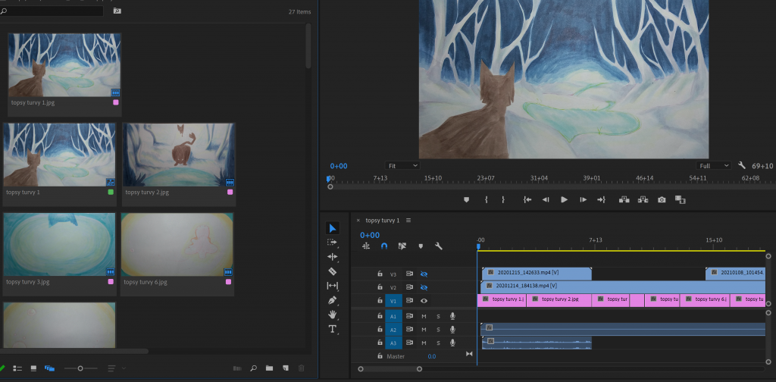Add marker in Program monitor
Viewport: 776px width, 382px height.
pos(466,199)
